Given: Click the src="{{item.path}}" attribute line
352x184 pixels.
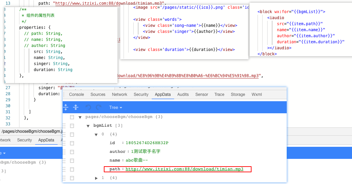Looking at the screenshot, I should click(x=300, y=24).
